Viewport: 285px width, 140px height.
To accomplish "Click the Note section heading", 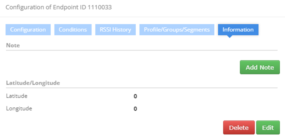I will [x=13, y=45].
